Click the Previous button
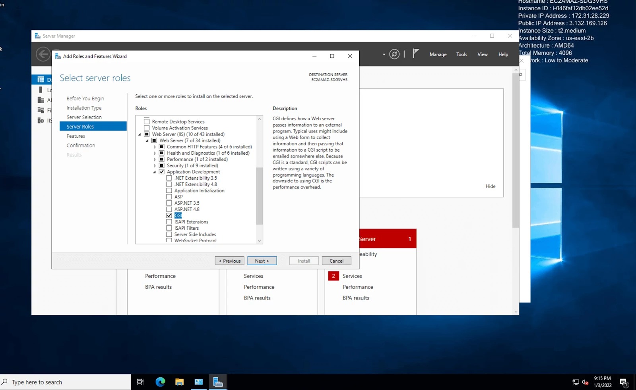The image size is (636, 390). (x=230, y=261)
